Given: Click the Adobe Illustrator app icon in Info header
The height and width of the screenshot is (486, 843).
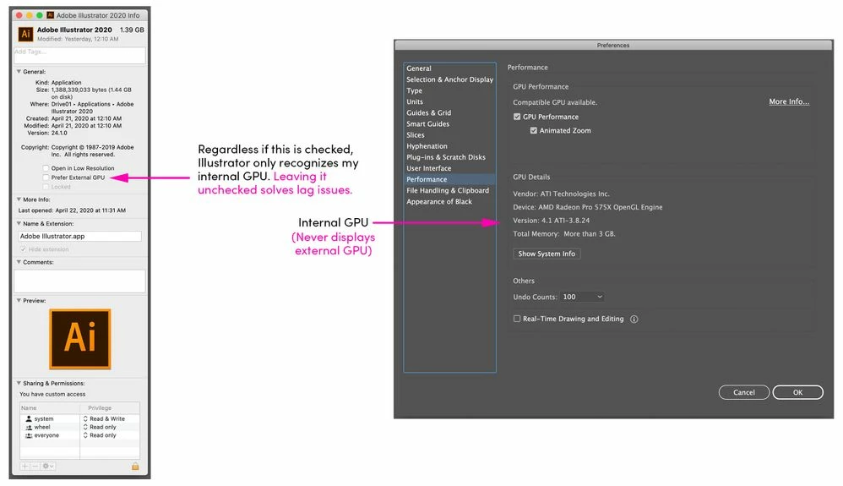Looking at the screenshot, I should click(x=25, y=34).
